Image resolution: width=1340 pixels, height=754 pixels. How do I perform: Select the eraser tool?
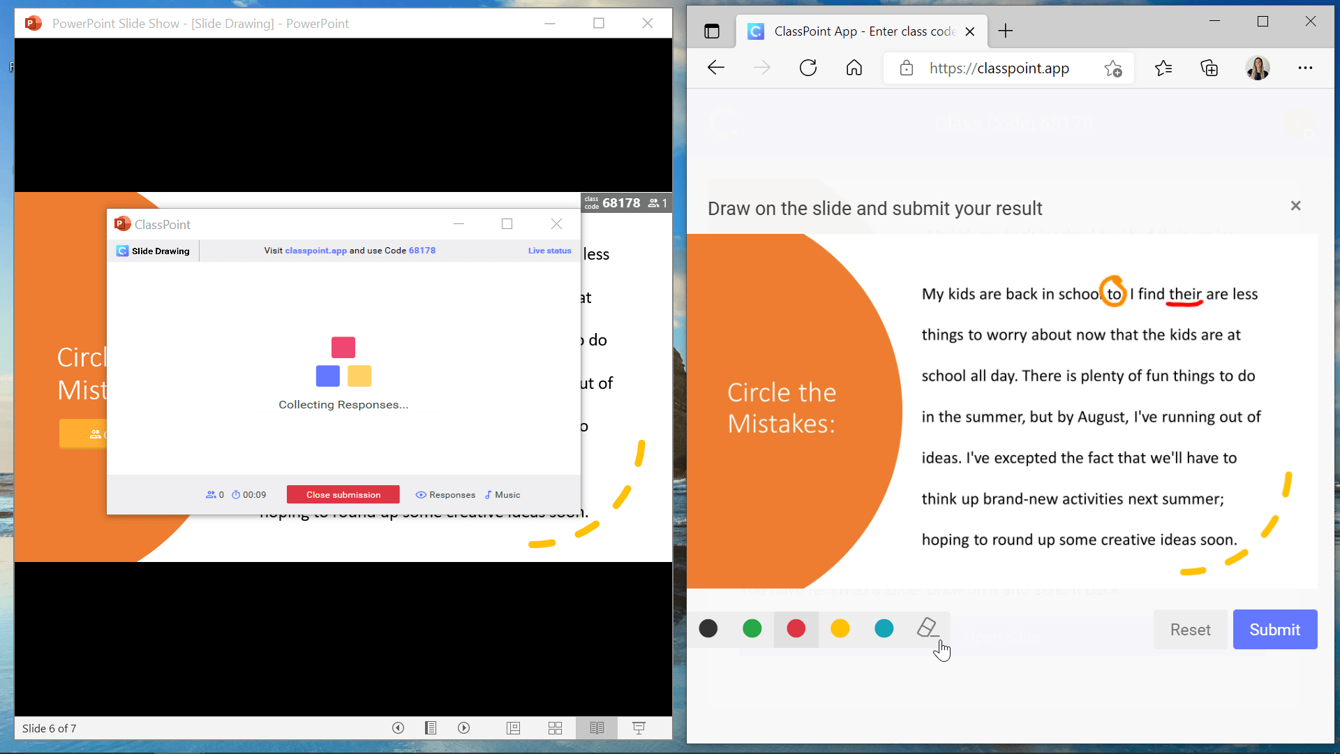927,628
